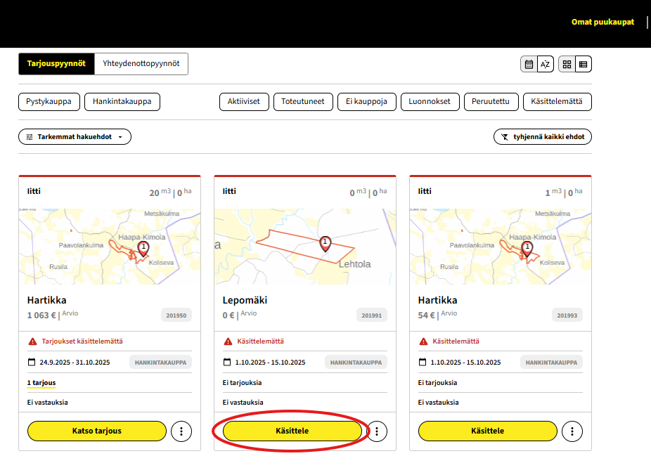Open three-dot menu on first Hartikka card
Viewport: 651px width, 456px height.
point(181,431)
